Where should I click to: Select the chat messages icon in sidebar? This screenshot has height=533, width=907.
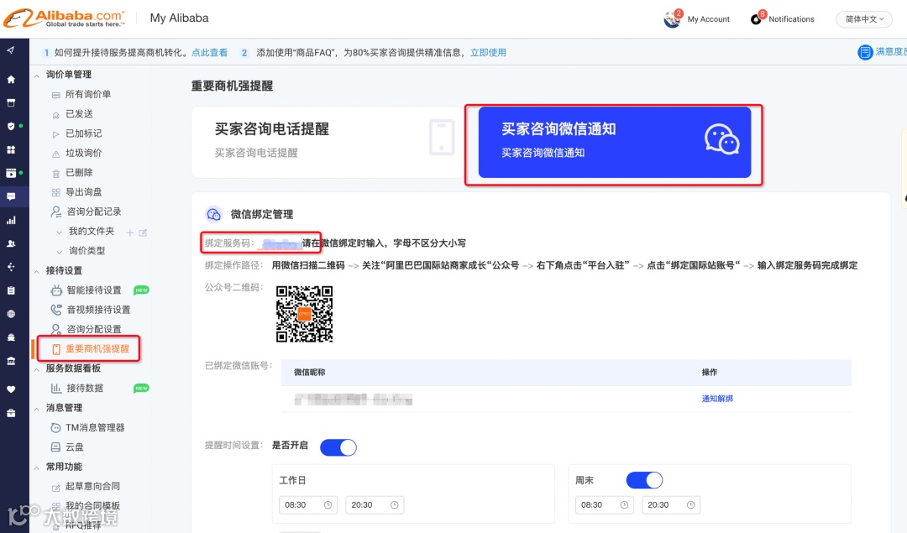click(10, 196)
